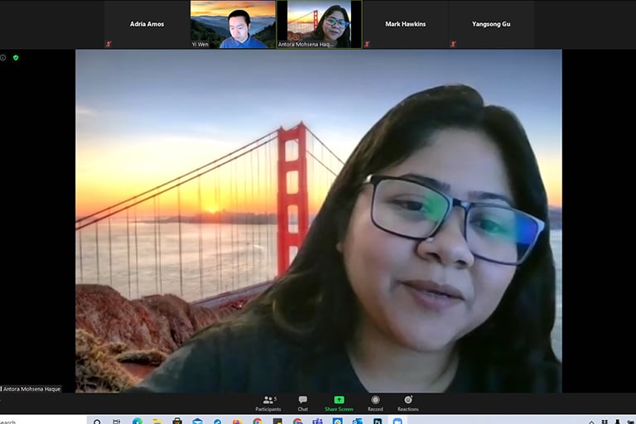Viewport: 636px width, 424px height.
Task: Open meeting info icon beside the shield
Action: point(3,57)
